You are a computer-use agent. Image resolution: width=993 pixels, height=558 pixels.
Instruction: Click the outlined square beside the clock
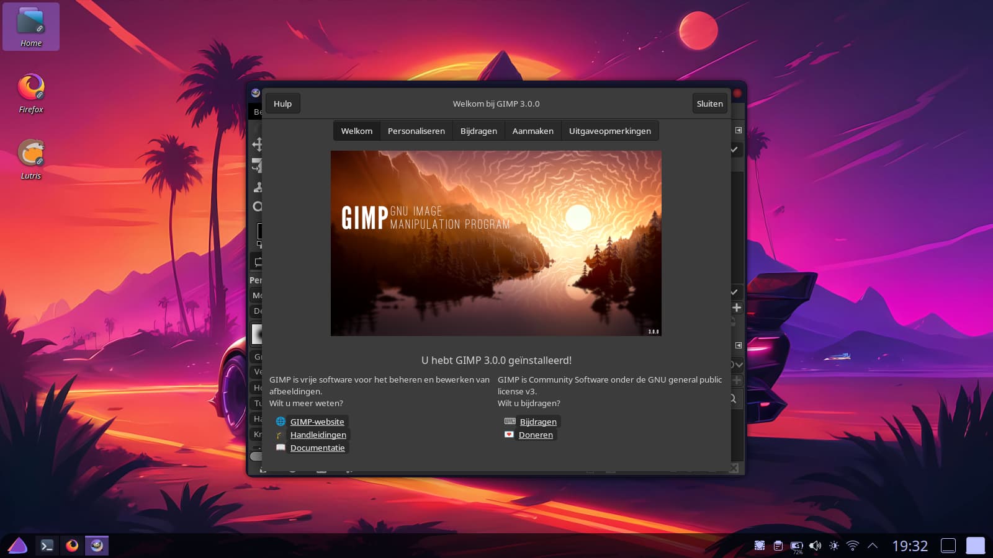click(948, 546)
